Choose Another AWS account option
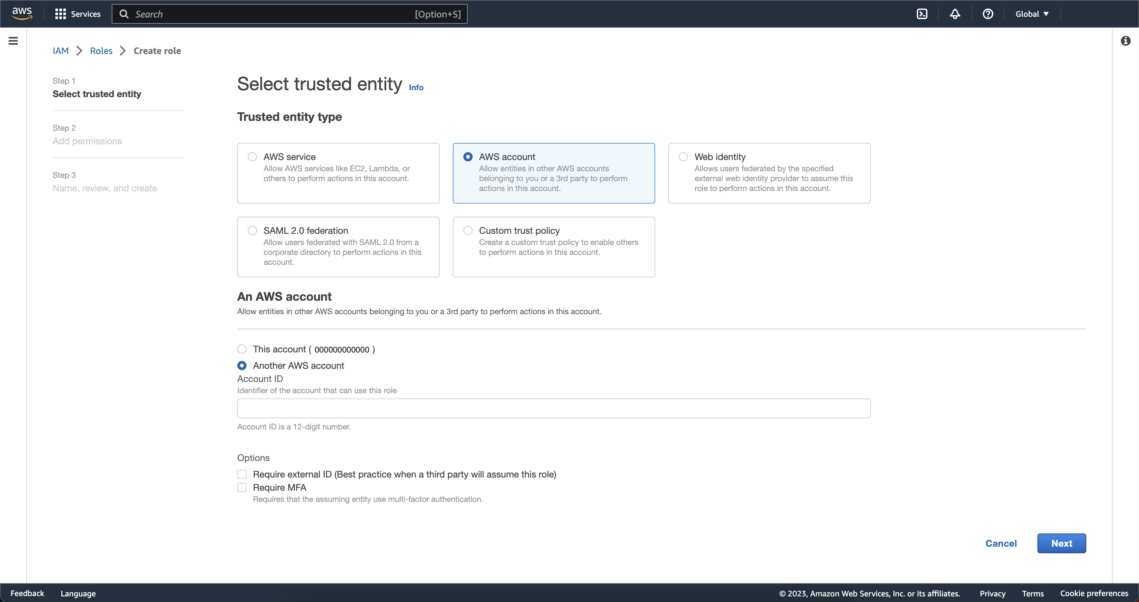This screenshot has height=602, width=1139. pos(242,366)
